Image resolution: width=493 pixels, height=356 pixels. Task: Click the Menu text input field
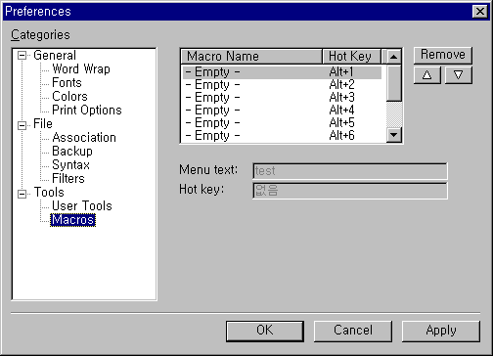click(x=350, y=171)
